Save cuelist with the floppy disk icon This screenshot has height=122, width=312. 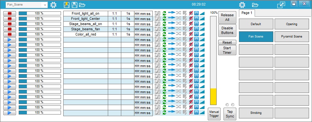tap(75, 5)
